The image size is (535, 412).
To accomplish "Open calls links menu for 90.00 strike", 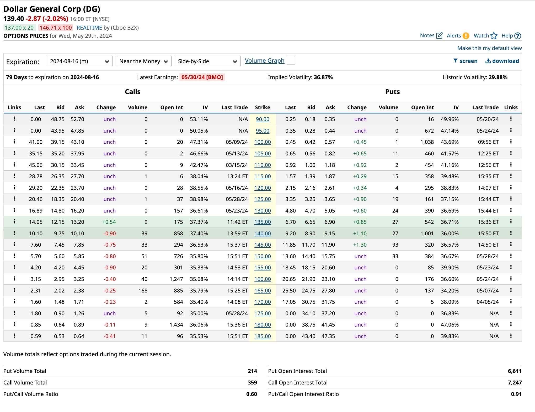I will point(14,119).
